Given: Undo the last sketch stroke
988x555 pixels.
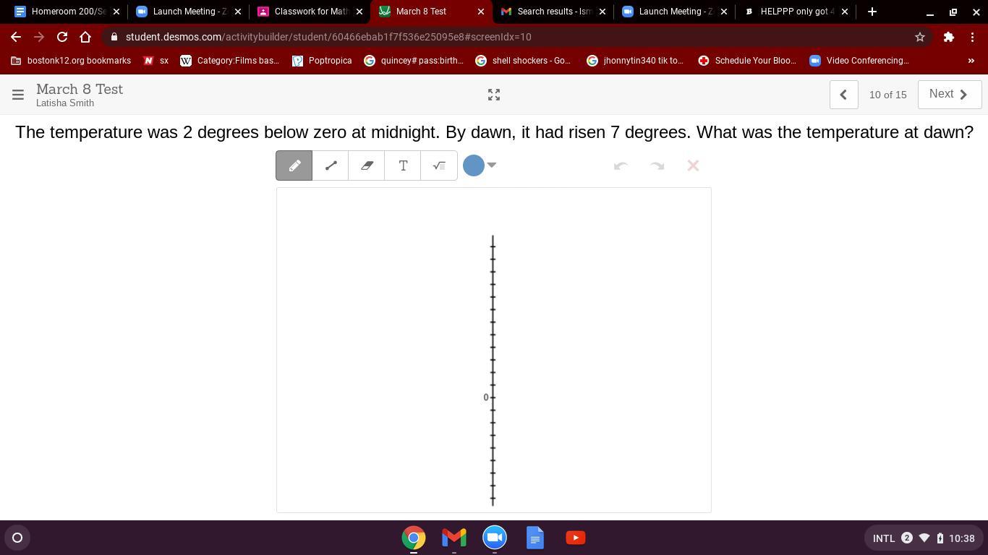Looking at the screenshot, I should [621, 165].
